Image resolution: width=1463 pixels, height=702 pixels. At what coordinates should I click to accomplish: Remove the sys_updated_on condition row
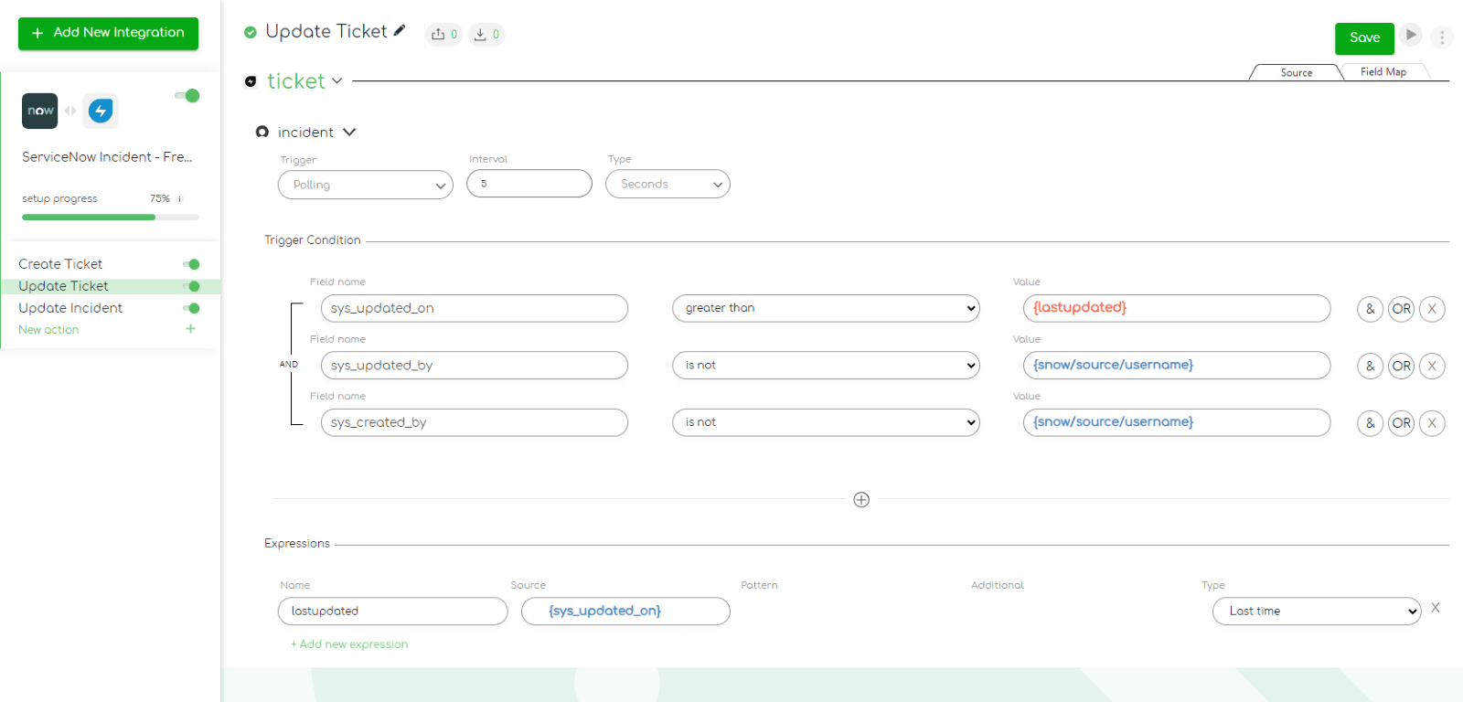1432,309
